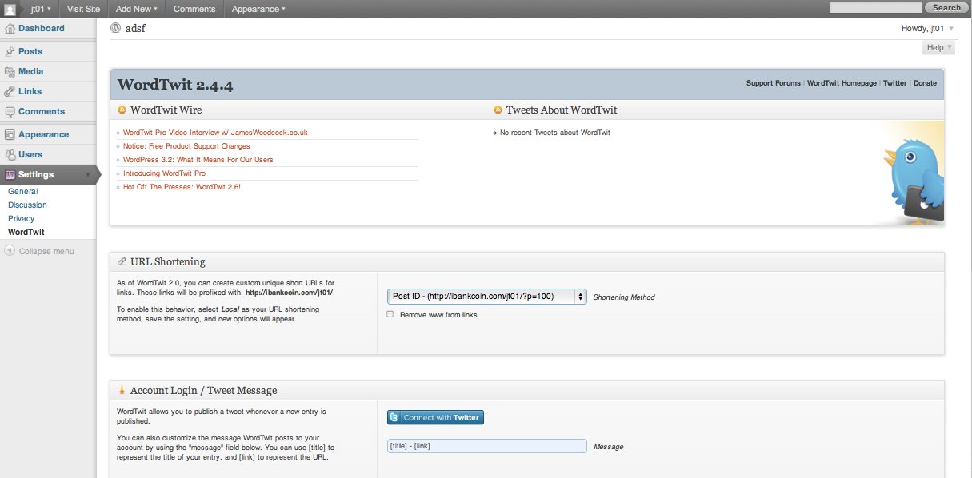Click the Comments bubble icon in sidebar

(x=10, y=112)
